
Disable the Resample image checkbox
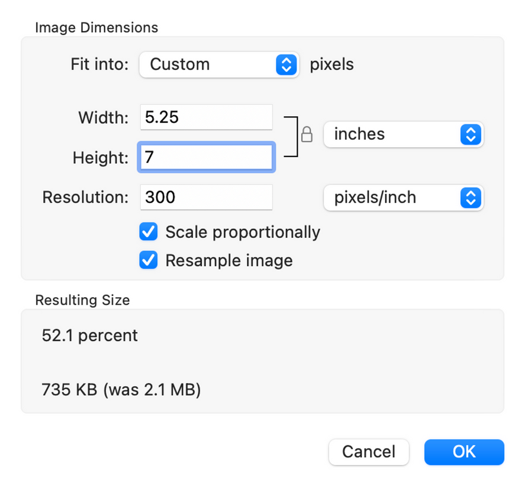[x=149, y=260]
